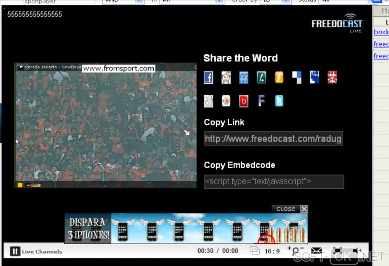Open the Dispara 3 iPhones ad banner
This screenshot has width=389, height=266.
point(186,228)
